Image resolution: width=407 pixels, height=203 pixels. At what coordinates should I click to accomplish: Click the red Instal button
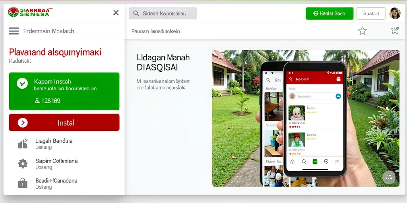coord(64,123)
